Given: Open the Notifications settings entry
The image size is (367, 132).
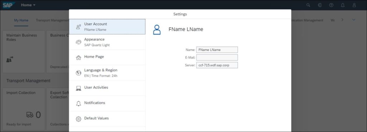Looking at the screenshot, I should 107,103.
